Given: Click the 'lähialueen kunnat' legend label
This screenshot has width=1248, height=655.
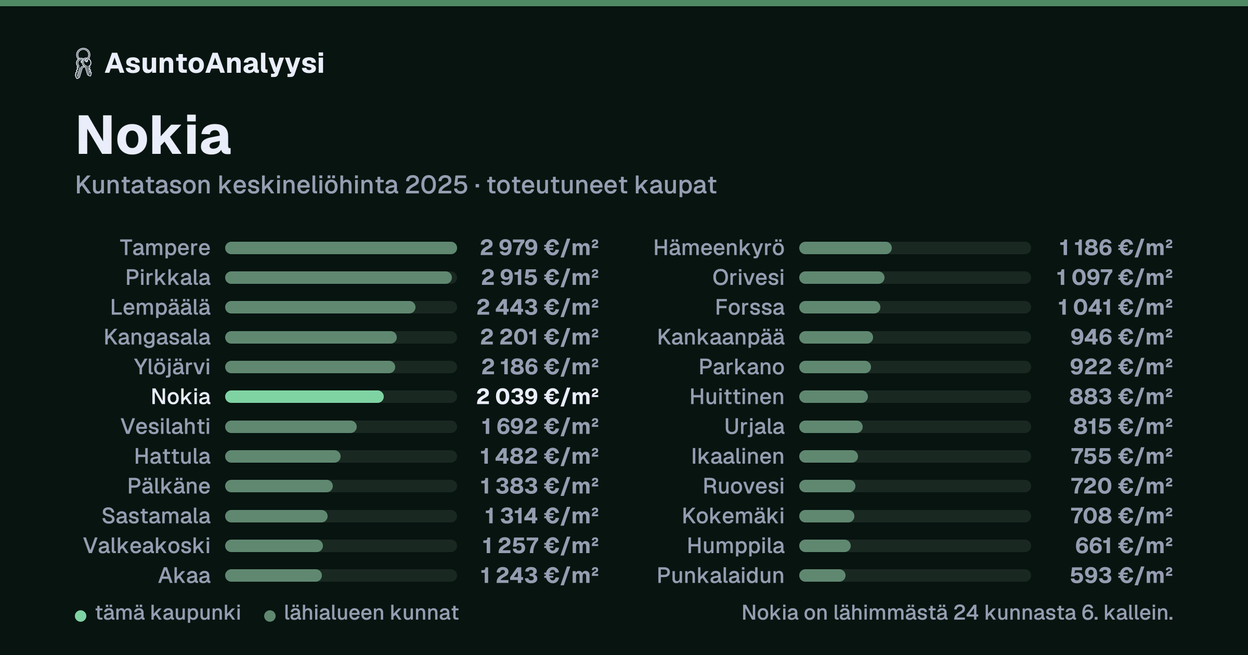Looking at the screenshot, I should 371,613.
